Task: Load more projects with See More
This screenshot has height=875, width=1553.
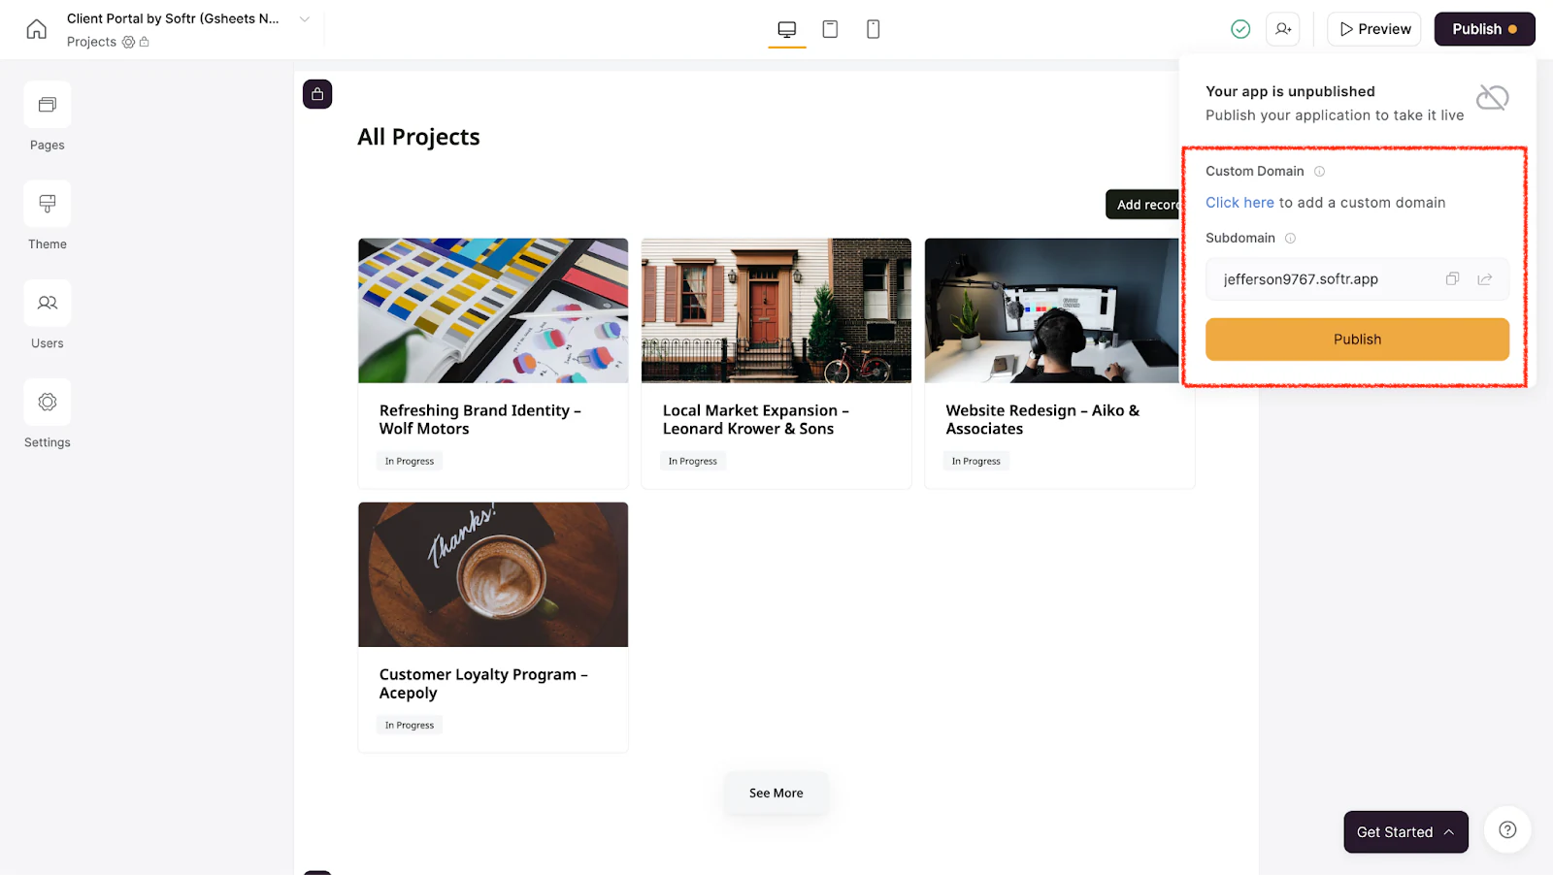Action: (x=776, y=794)
